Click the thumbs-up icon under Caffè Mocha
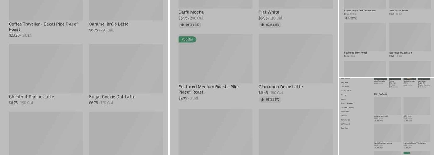Viewport: 434px width, 155px height. coord(182,25)
